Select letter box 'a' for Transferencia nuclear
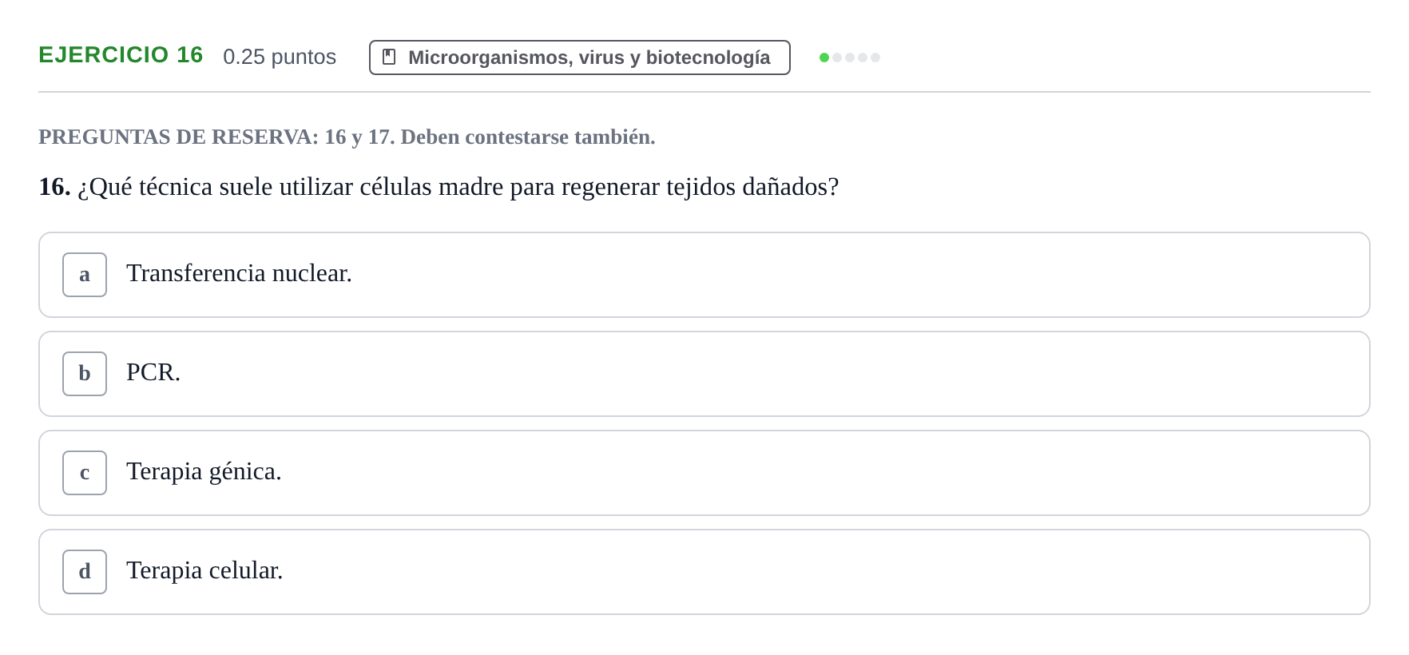This screenshot has height=655, width=1409. pyautogui.click(x=85, y=275)
